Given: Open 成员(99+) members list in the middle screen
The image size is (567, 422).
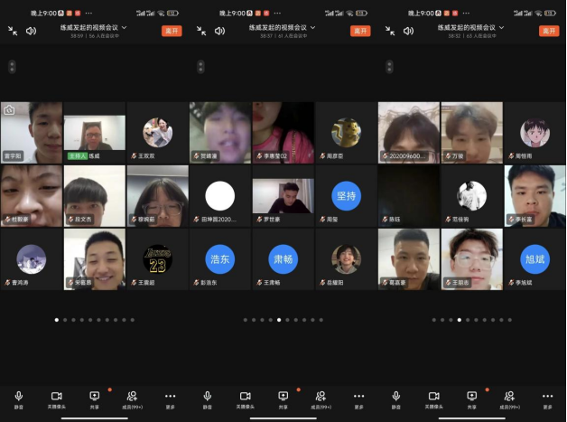Looking at the screenshot, I should coord(321,399).
